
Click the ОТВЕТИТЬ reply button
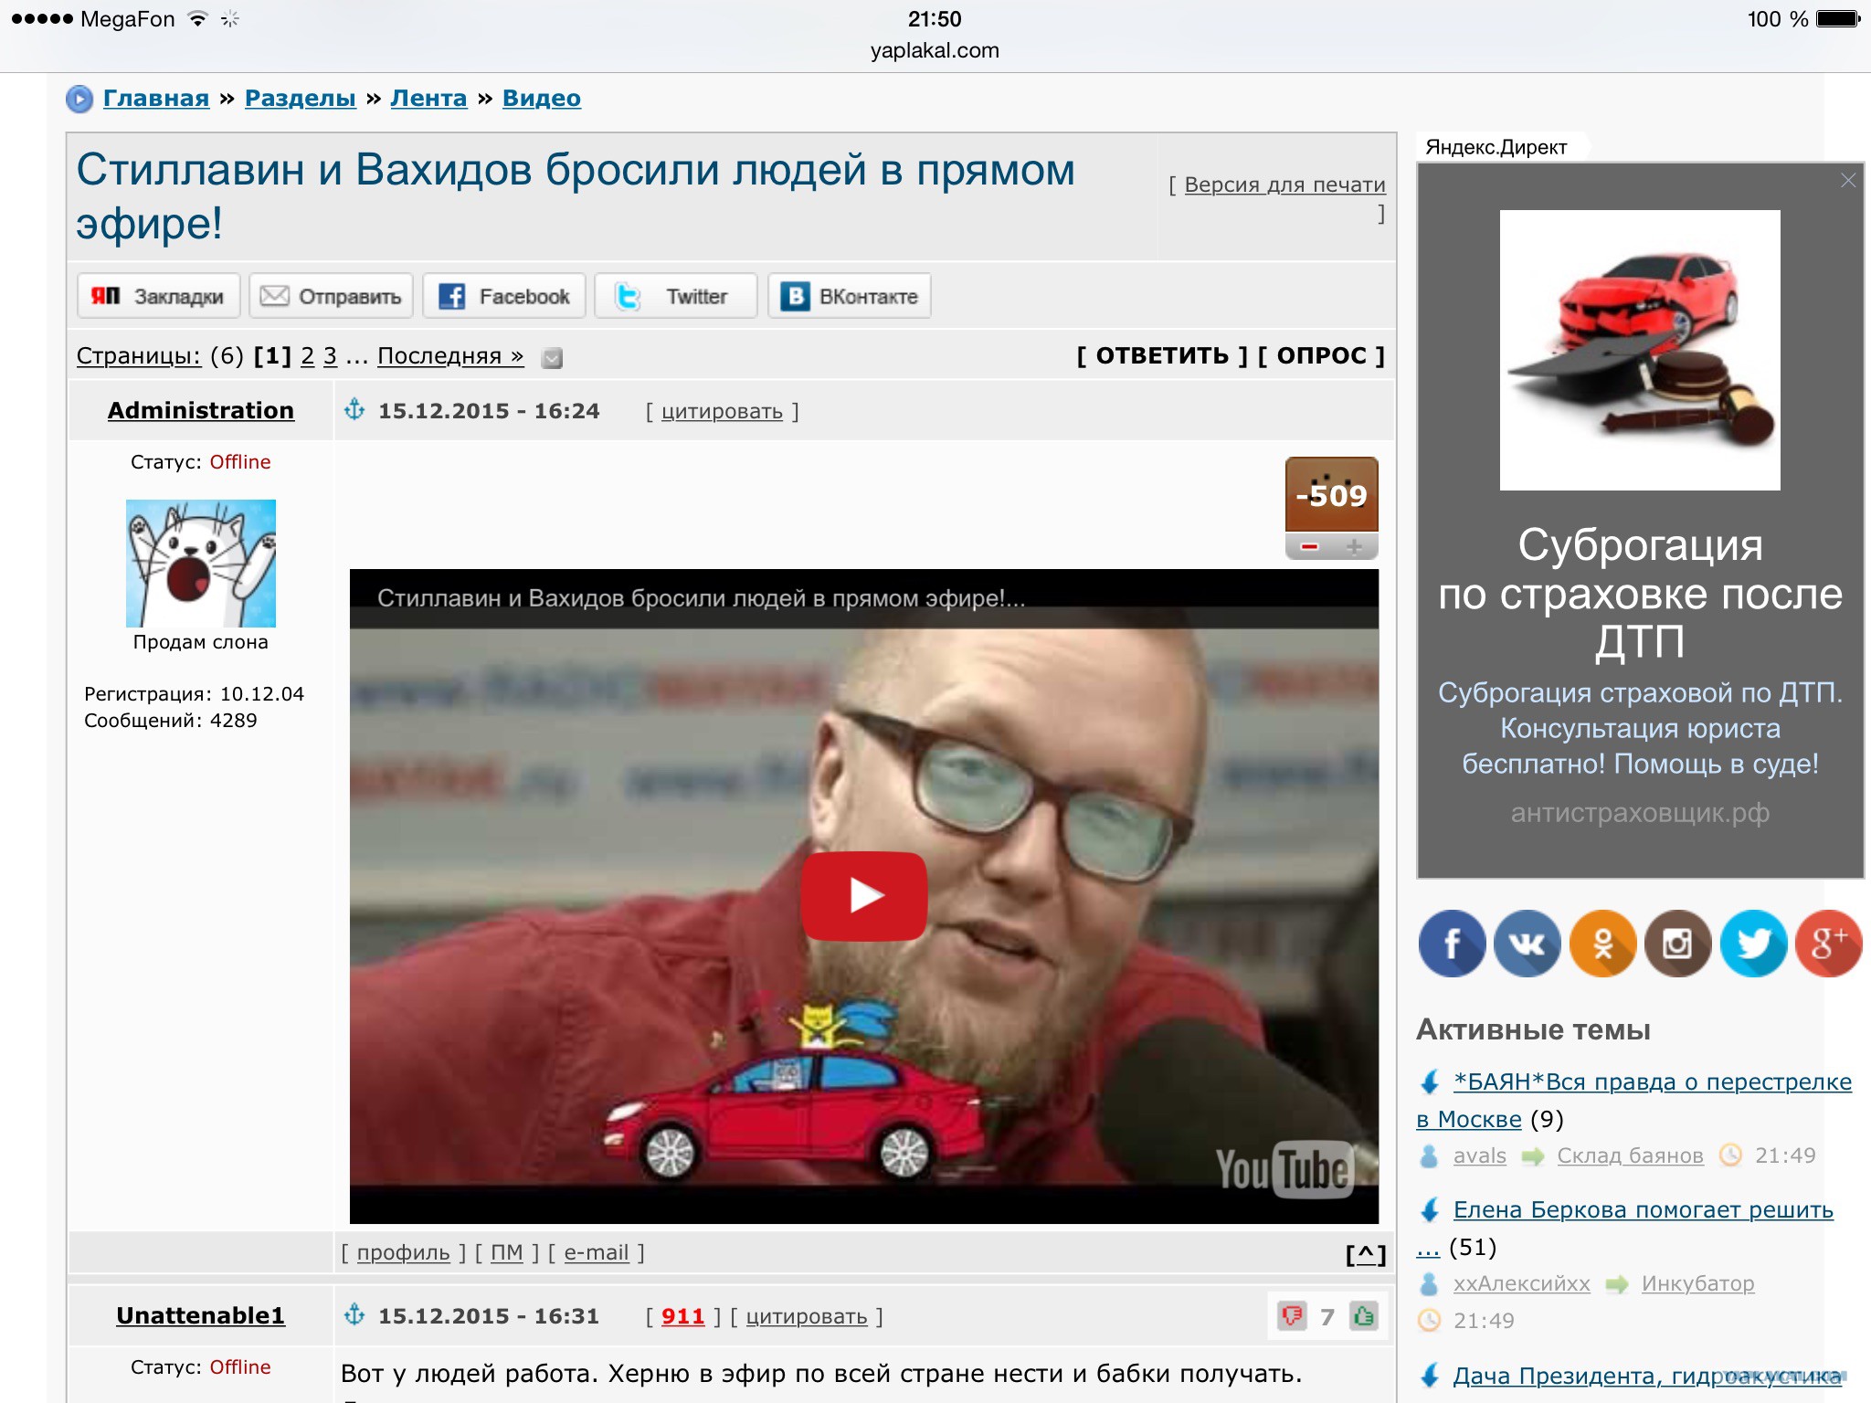click(1161, 355)
